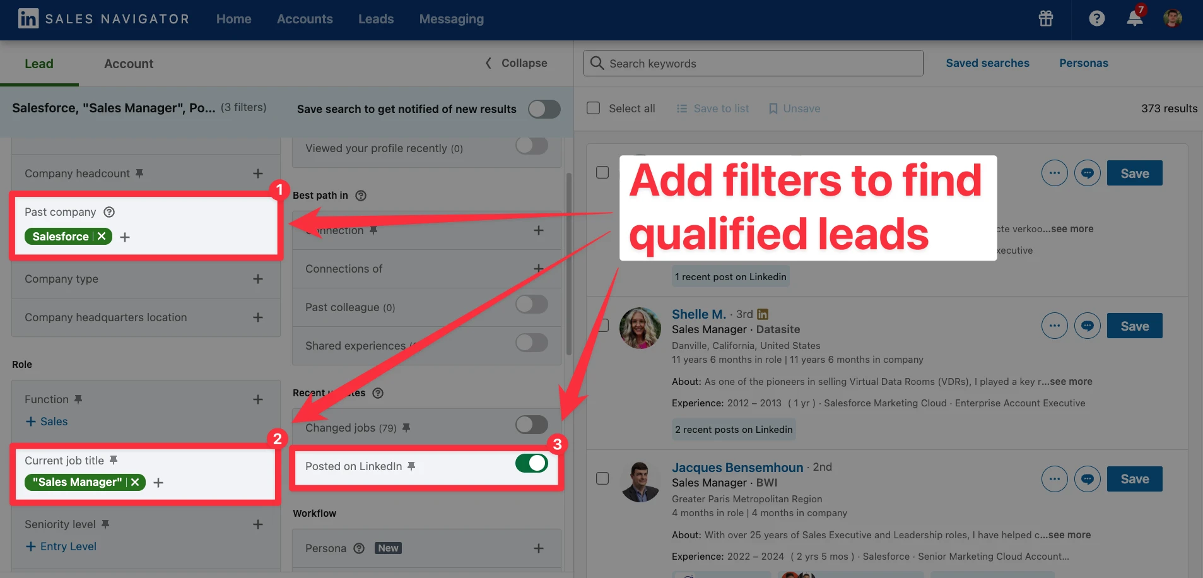Open Messaging in navigation
Image resolution: width=1203 pixels, height=578 pixels.
pos(452,19)
